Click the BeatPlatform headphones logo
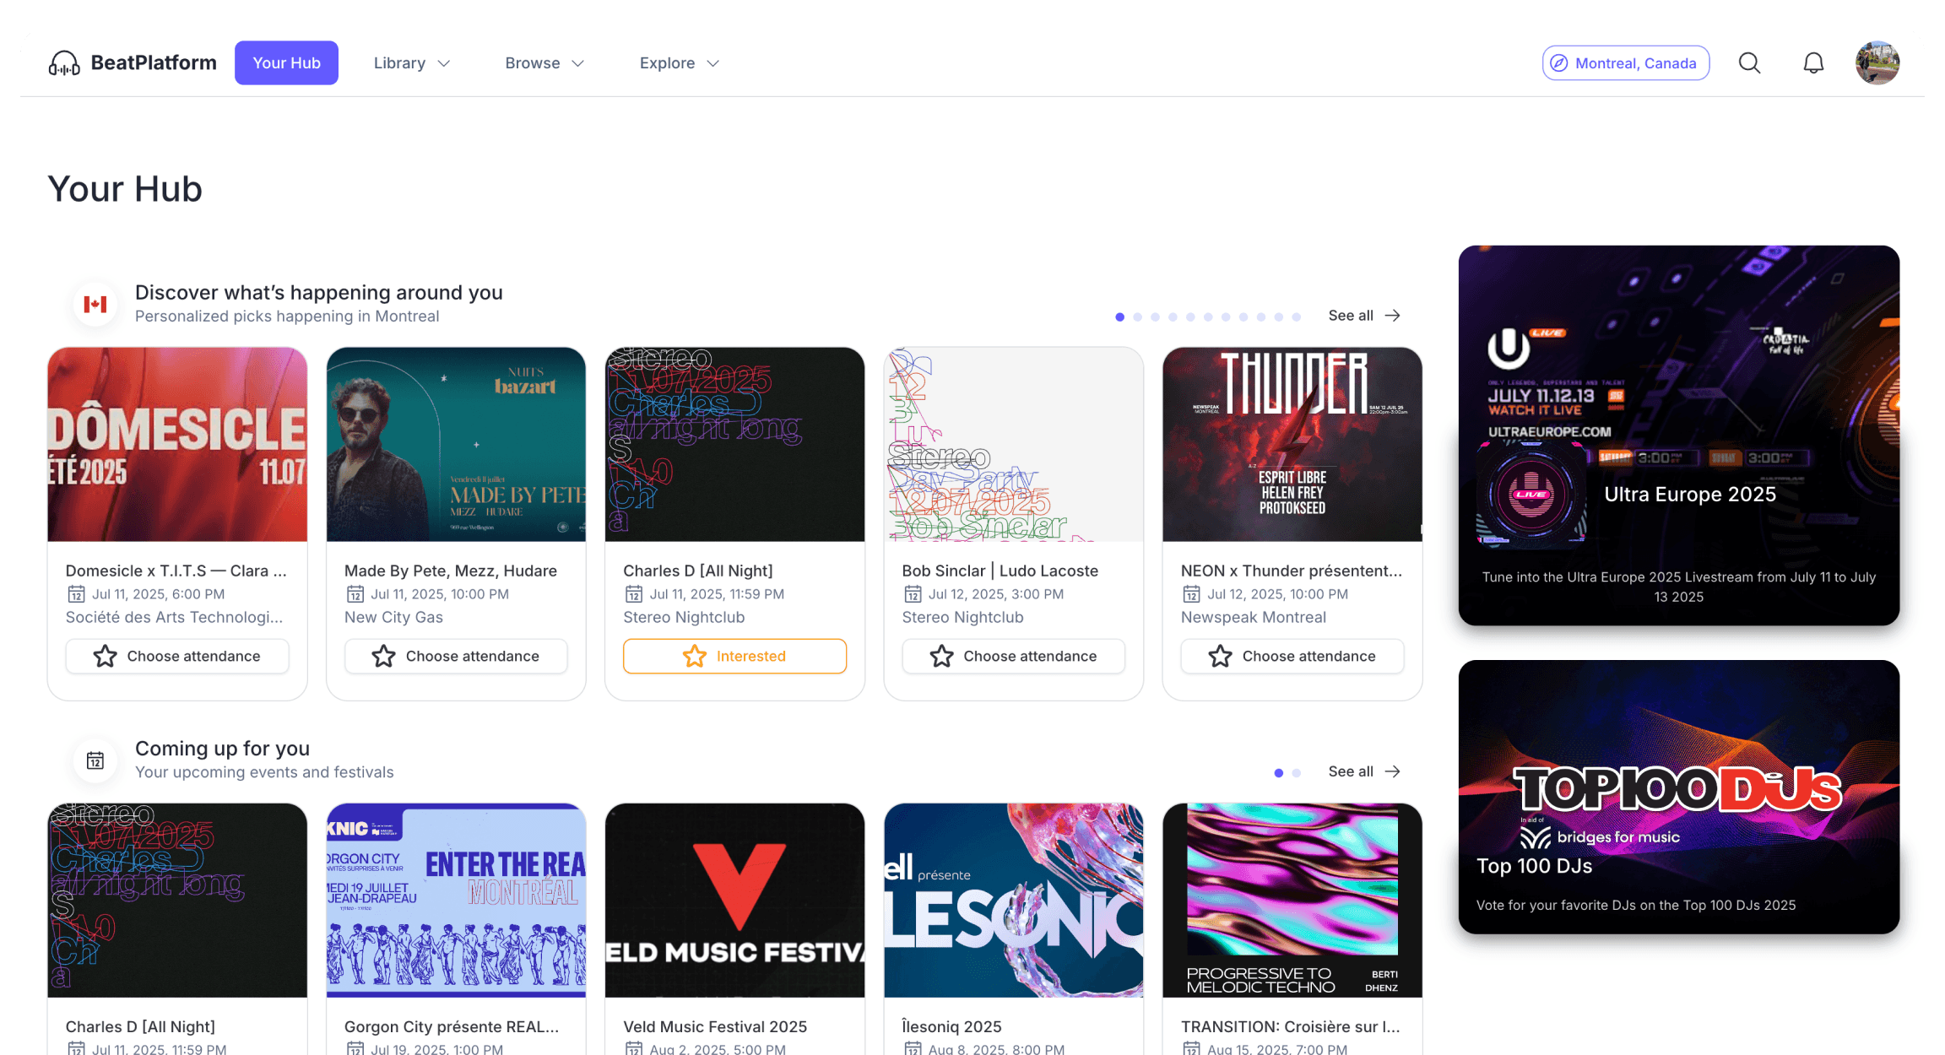 point(64,63)
